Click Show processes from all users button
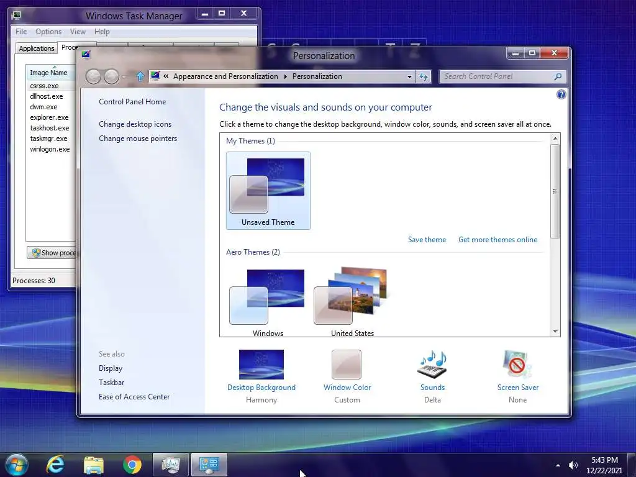 tap(52, 253)
